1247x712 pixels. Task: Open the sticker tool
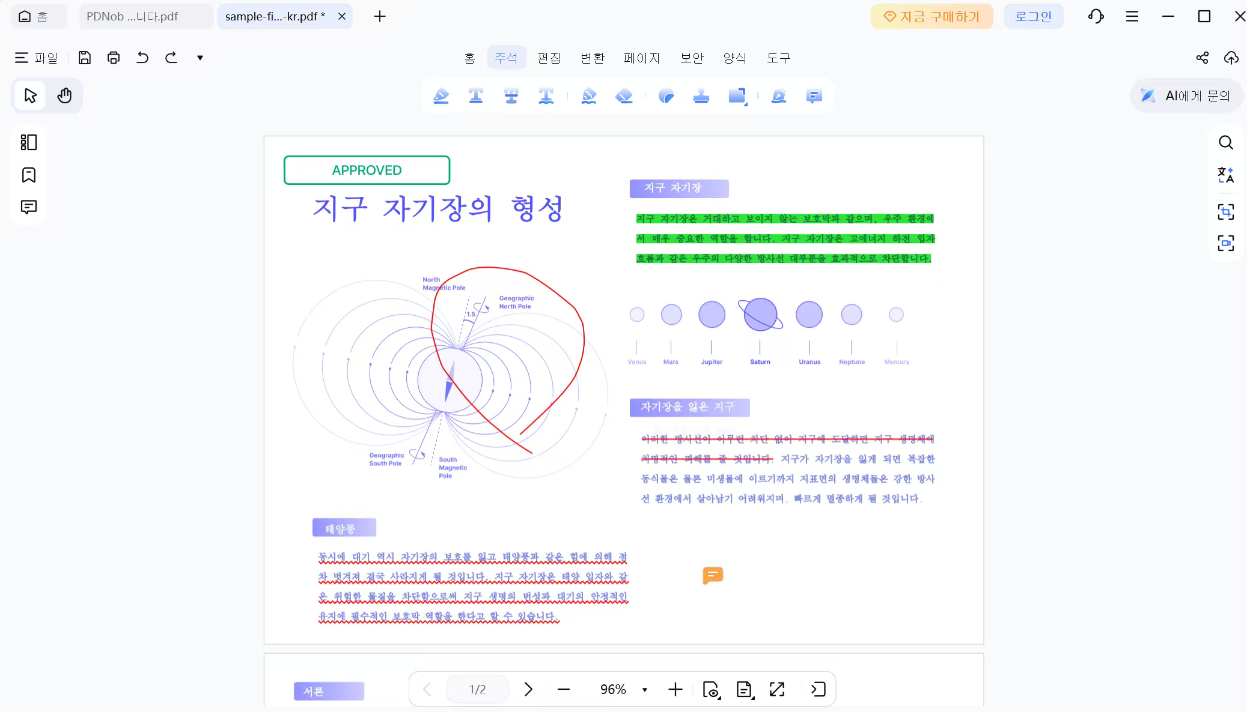[666, 96]
